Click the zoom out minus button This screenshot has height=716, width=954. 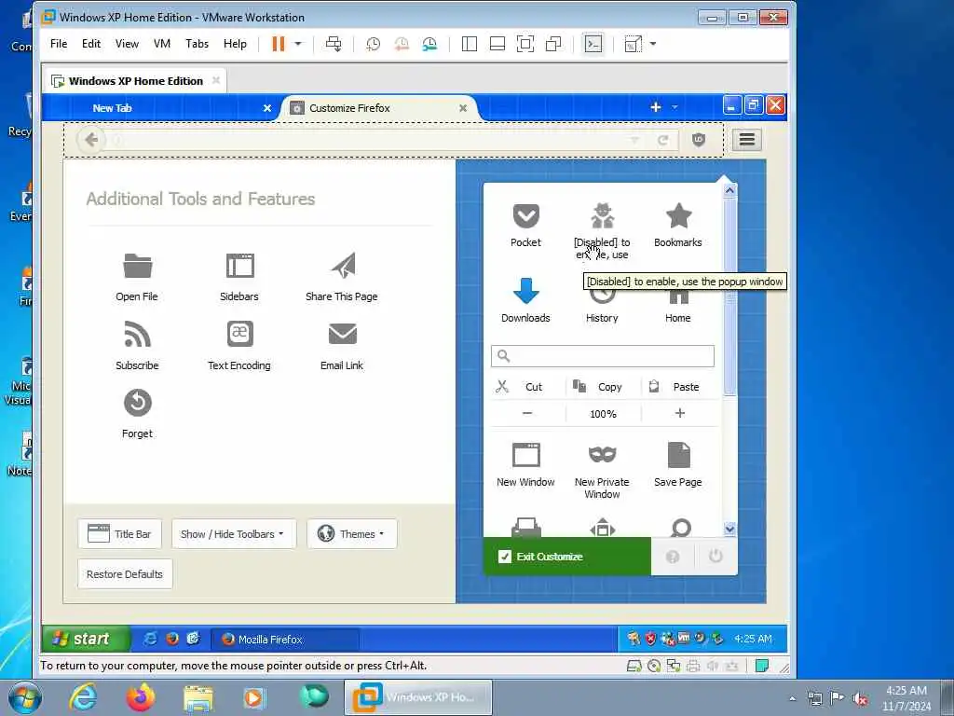point(527,413)
